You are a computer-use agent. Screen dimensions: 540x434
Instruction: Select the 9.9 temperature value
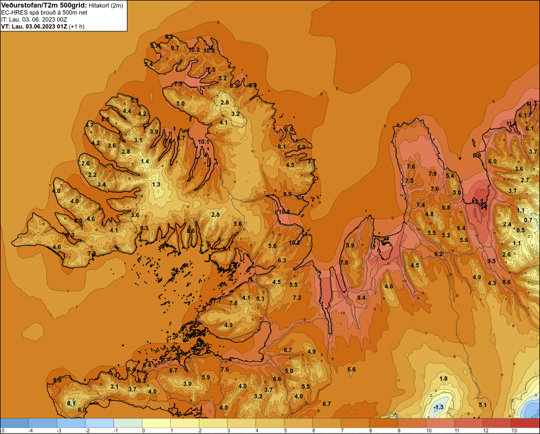click(287, 194)
